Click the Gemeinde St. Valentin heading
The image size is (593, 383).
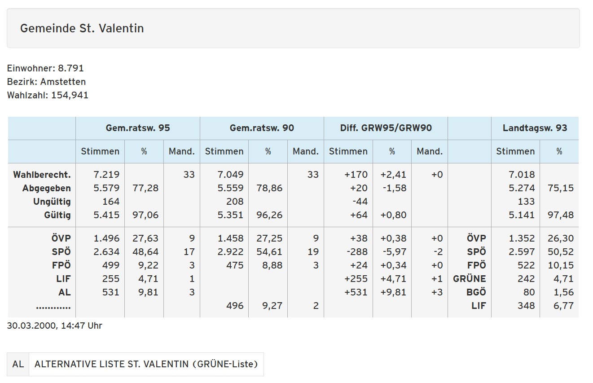(x=82, y=28)
